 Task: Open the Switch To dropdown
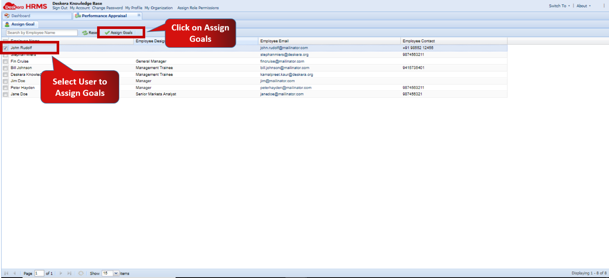559,6
